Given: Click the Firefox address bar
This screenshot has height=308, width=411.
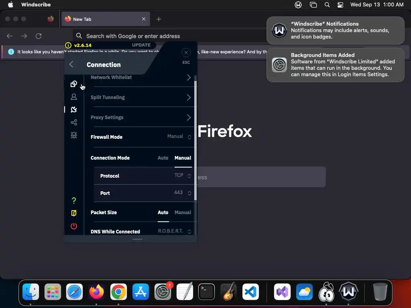Looking at the screenshot, I should click(x=169, y=36).
